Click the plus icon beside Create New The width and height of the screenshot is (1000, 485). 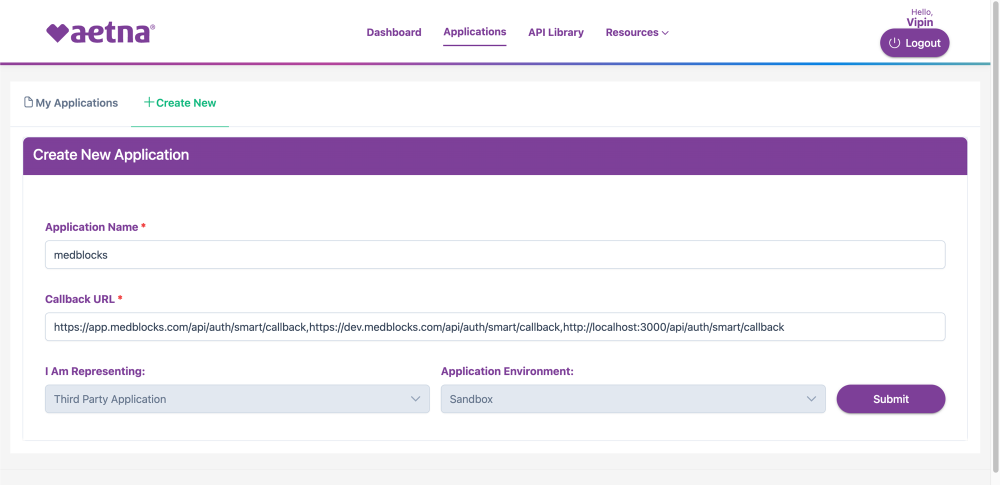(x=148, y=102)
